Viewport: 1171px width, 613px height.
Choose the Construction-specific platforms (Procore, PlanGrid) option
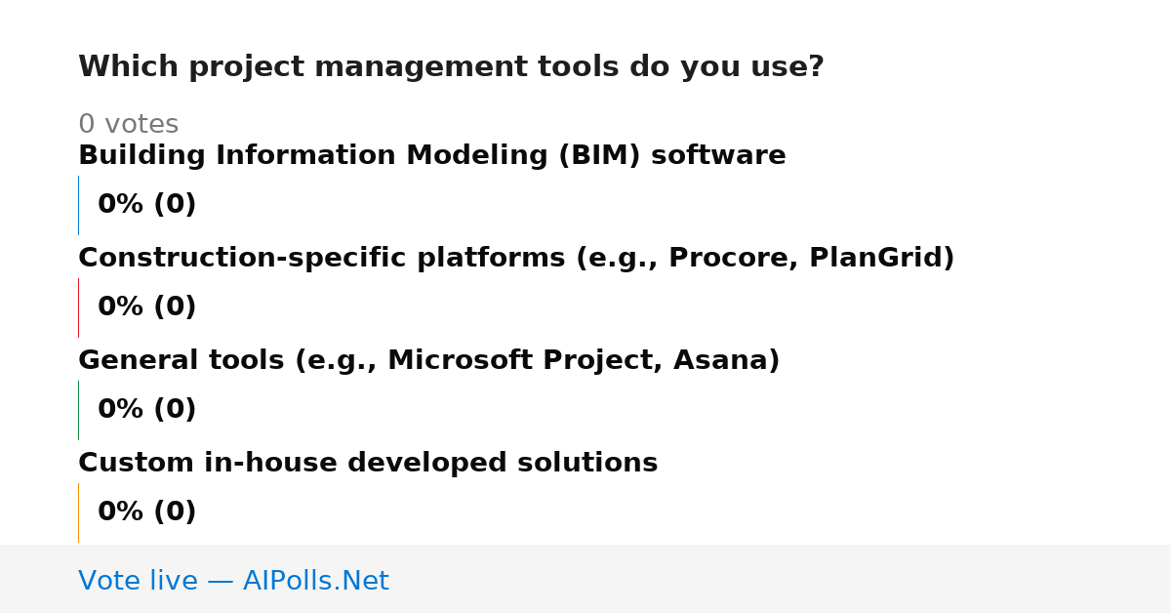click(516, 259)
